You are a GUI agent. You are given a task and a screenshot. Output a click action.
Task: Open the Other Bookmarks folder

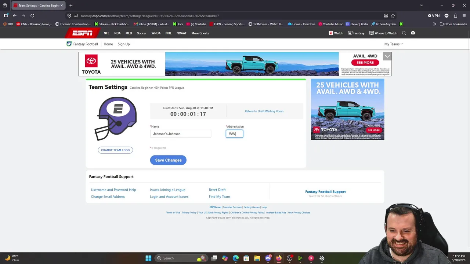click(453, 24)
